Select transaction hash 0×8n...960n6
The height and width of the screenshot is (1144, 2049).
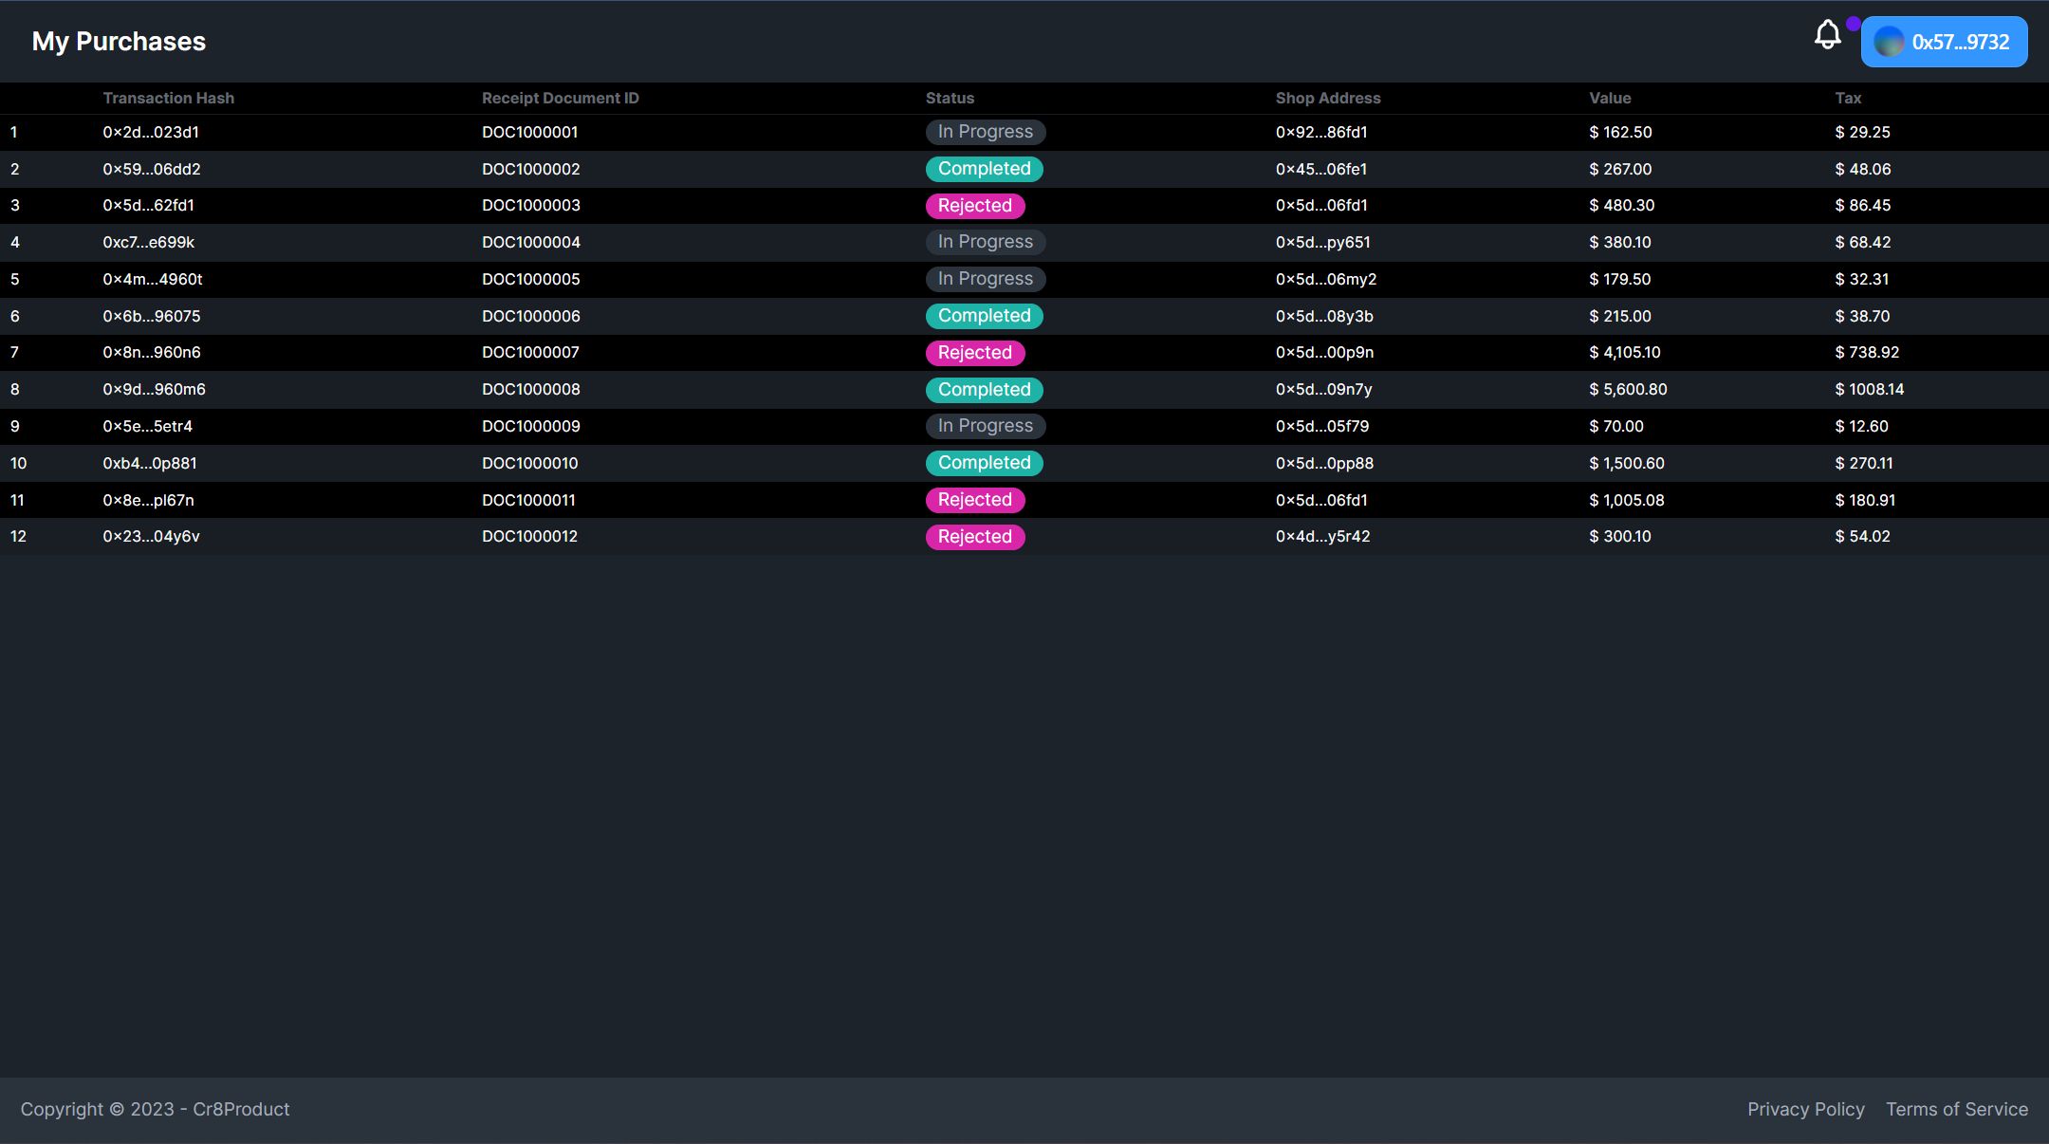[x=152, y=352]
